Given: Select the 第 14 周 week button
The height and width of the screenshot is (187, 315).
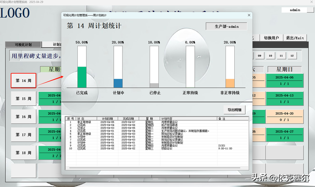Looking at the screenshot, I should 24,81.
